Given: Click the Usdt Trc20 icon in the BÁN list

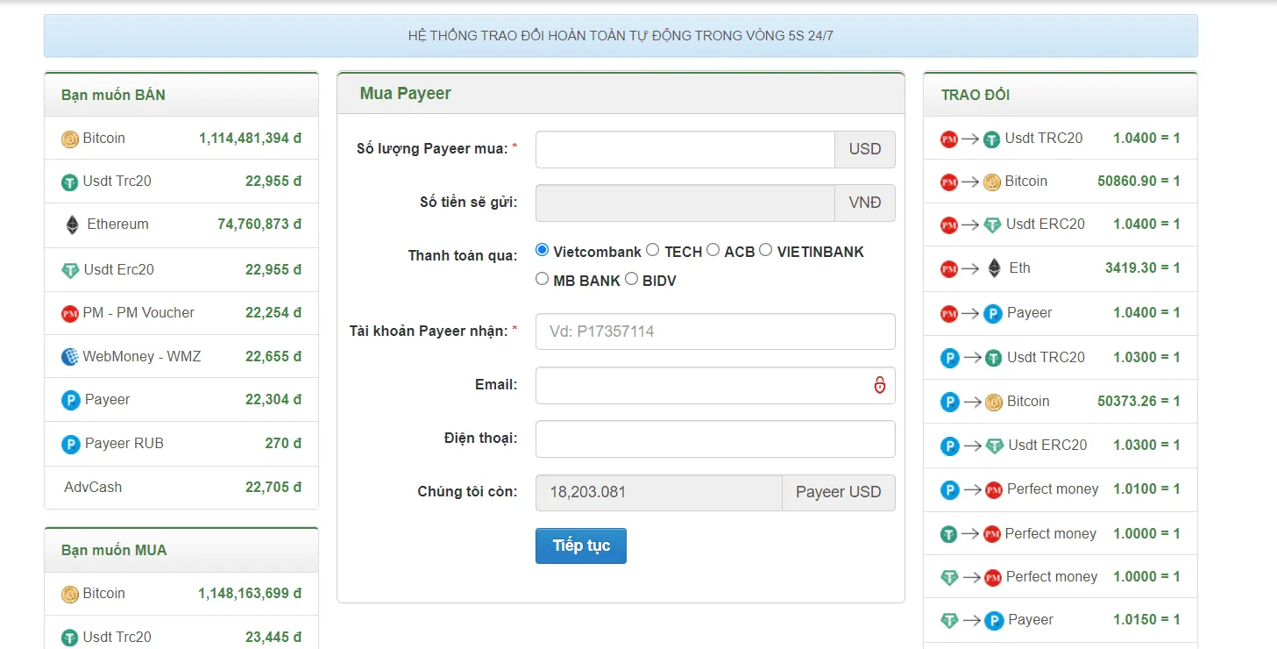Looking at the screenshot, I should [70, 182].
